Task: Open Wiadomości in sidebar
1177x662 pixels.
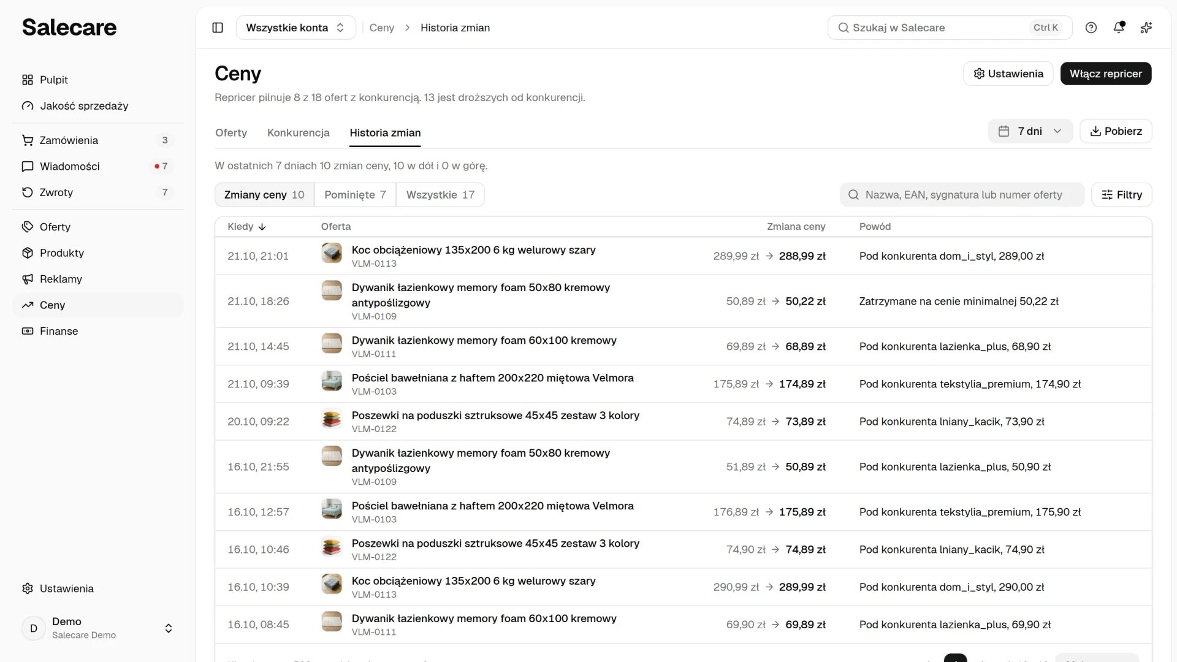Action: pyautogui.click(x=98, y=166)
